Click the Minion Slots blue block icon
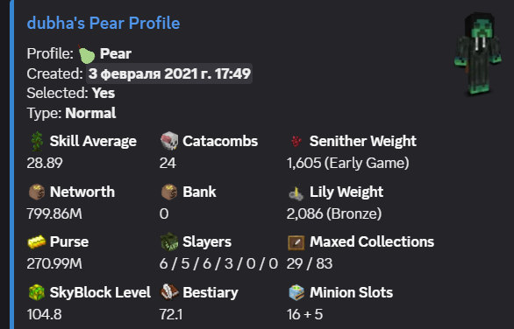The height and width of the screenshot is (329, 514). (296, 292)
